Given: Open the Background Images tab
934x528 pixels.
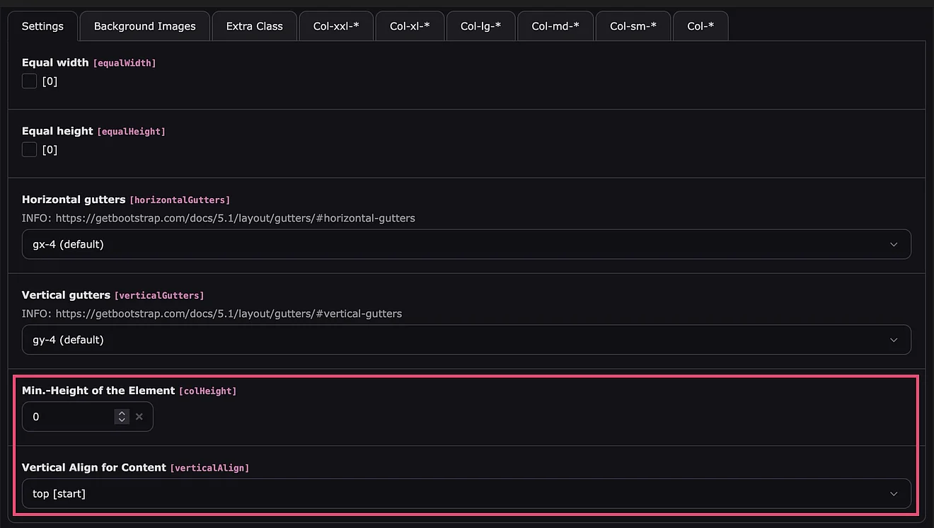Looking at the screenshot, I should (144, 26).
